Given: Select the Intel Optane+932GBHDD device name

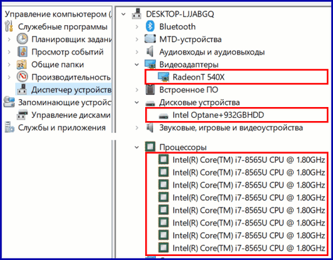Looking at the screenshot, I should pos(218,115).
